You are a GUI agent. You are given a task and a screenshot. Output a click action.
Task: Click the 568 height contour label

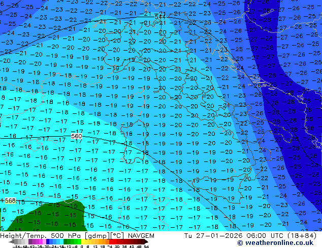(x=10, y=201)
